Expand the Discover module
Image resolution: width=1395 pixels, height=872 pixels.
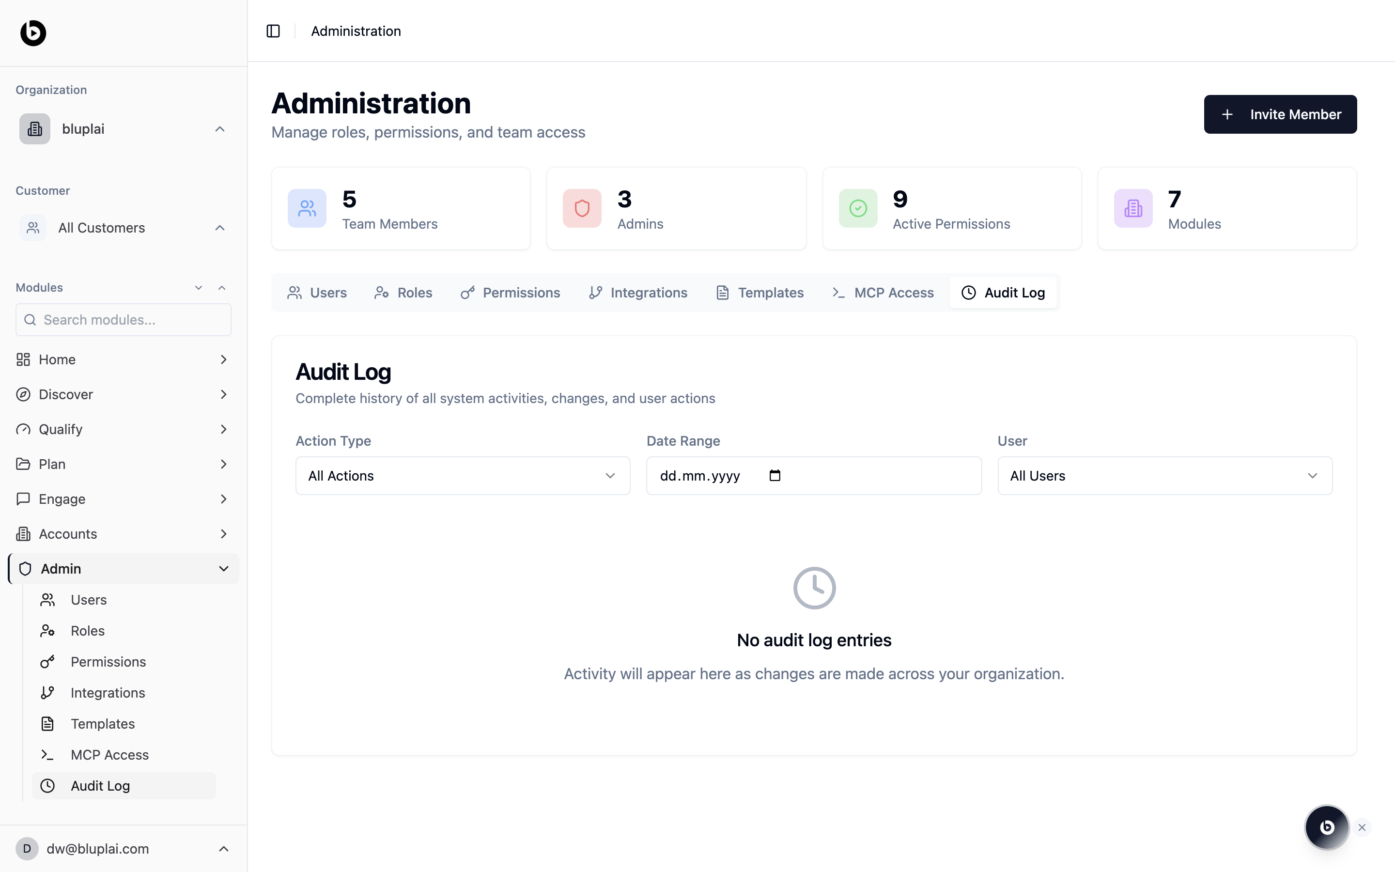point(224,394)
